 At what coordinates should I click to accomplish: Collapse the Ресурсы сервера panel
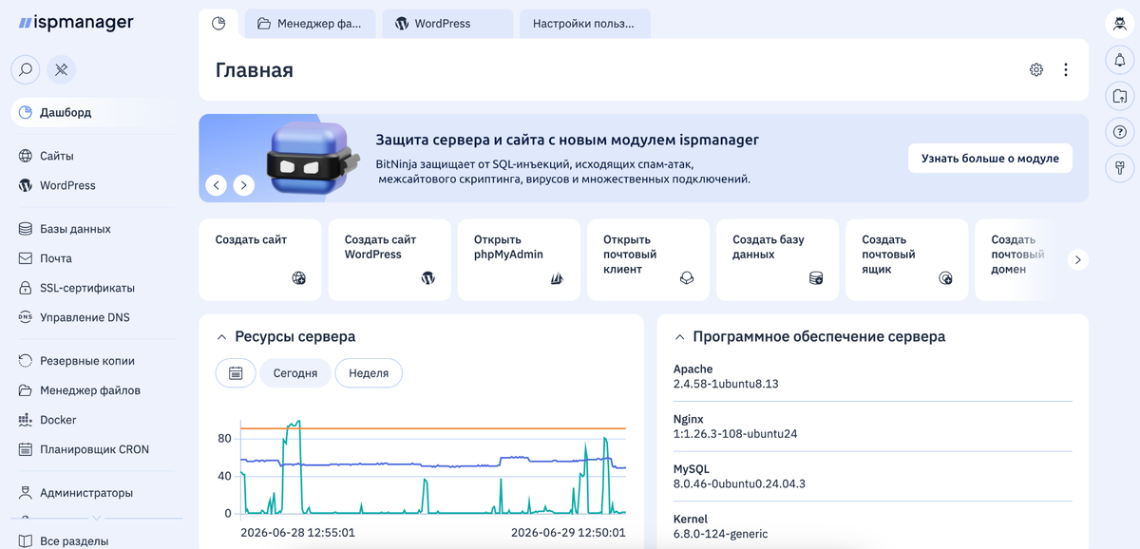click(x=221, y=337)
